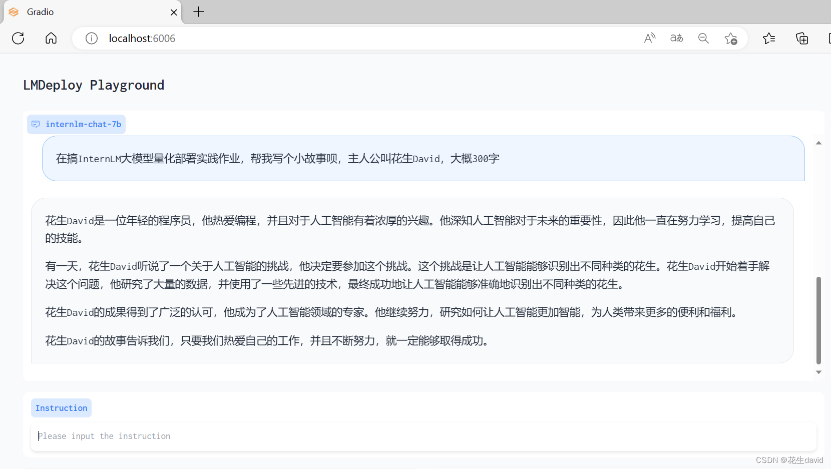831x469 pixels.
Task: Click the chatbot scroll-down arrow
Action: (818, 372)
